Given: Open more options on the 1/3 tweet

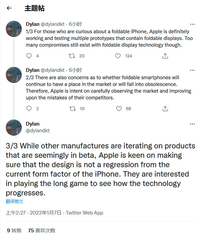Looking at the screenshot, I should point(192,24).
